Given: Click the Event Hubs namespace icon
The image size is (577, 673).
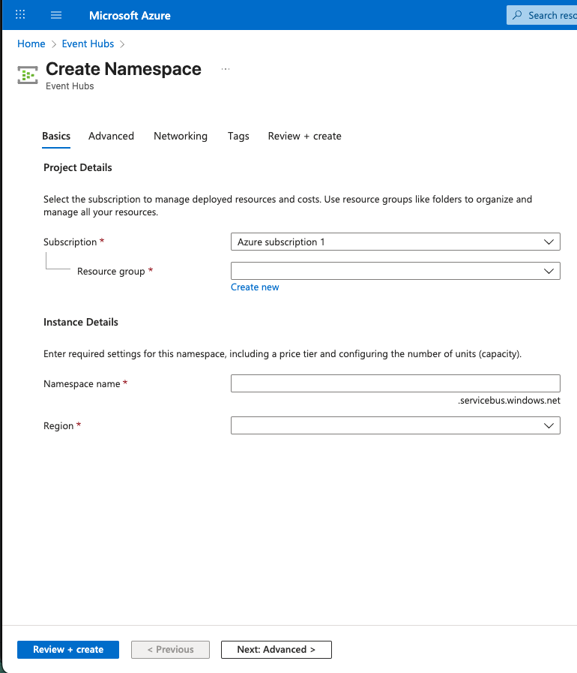Looking at the screenshot, I should (28, 75).
